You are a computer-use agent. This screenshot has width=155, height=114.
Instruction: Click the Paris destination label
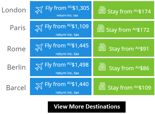(x=18, y=28)
